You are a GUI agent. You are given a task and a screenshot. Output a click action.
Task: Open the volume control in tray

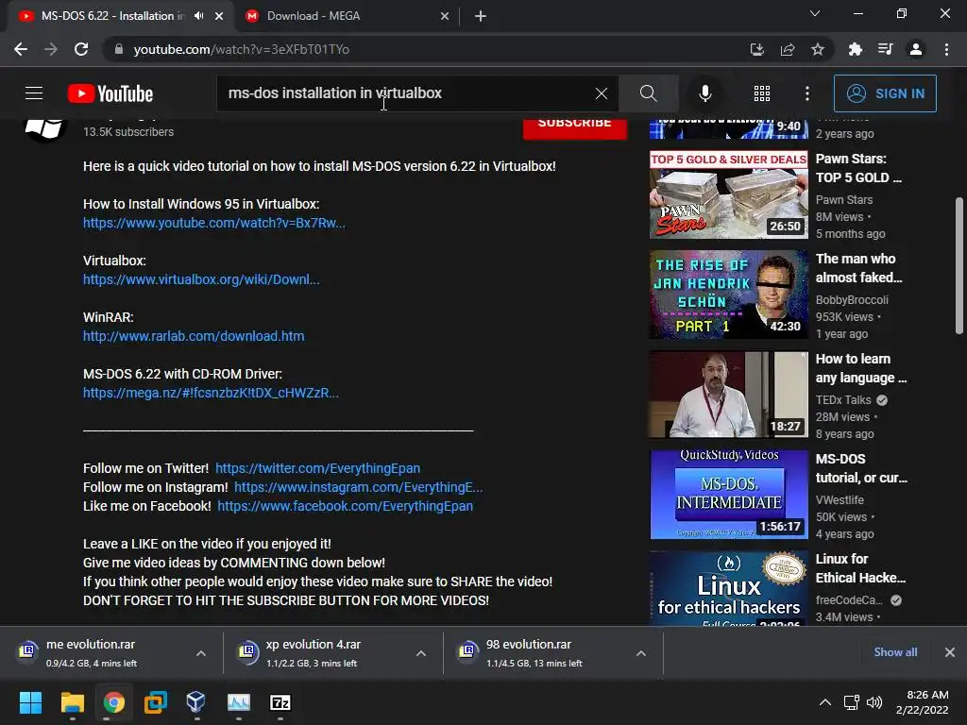[x=874, y=702]
